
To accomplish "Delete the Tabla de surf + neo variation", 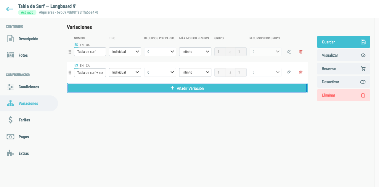I will point(301,72).
